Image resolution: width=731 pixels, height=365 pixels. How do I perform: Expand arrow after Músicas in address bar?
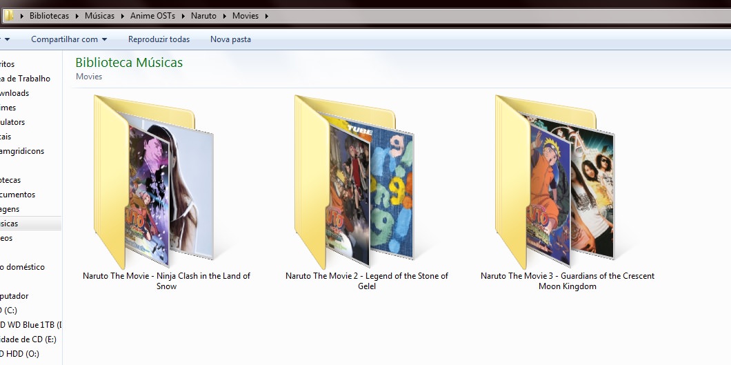pyautogui.click(x=122, y=16)
